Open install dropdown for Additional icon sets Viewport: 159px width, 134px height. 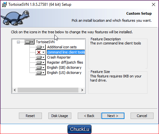click(x=41, y=47)
